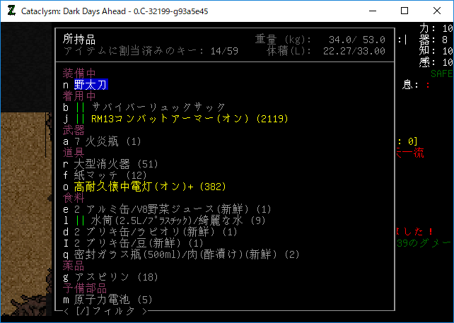Image resolution: width=454 pixels, height=323 pixels.
Task: Click the 武器 category header
Action: [74, 130]
